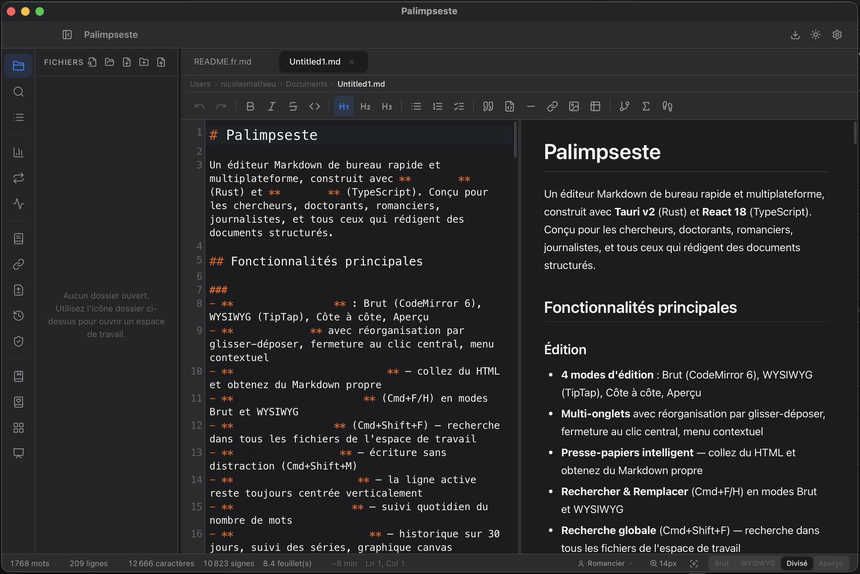The width and height of the screenshot is (860, 574).
Task: Click the Palimpseste heading in editor line 1
Action: [x=271, y=135]
